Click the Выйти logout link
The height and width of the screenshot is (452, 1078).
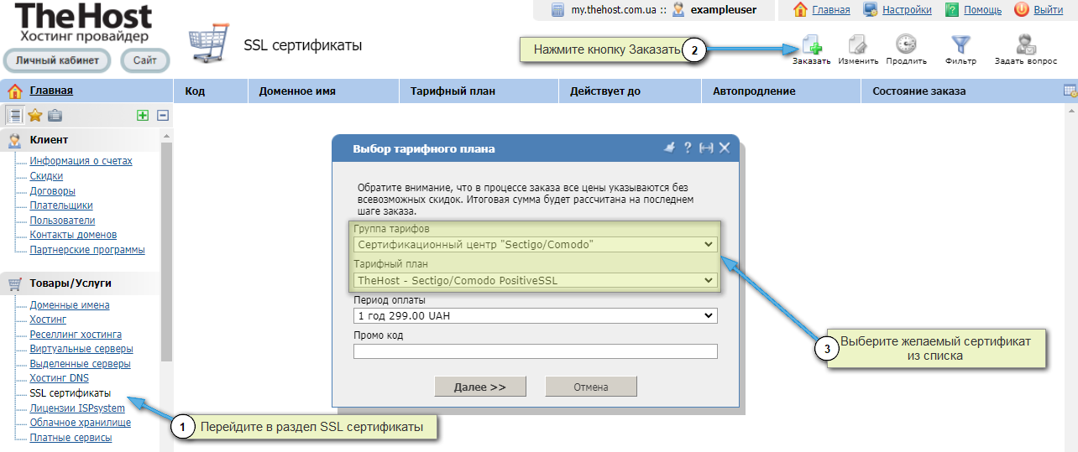click(1049, 10)
